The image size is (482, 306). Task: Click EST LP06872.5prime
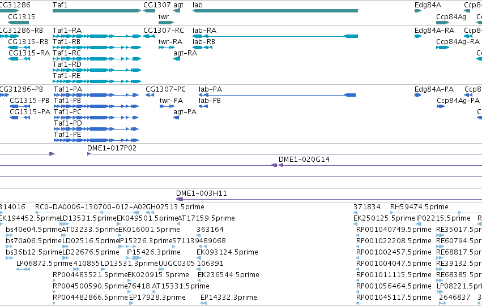[44, 264]
